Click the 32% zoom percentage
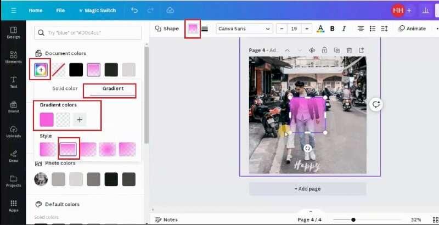Image resolution: width=439 pixels, height=225 pixels. [x=416, y=220]
